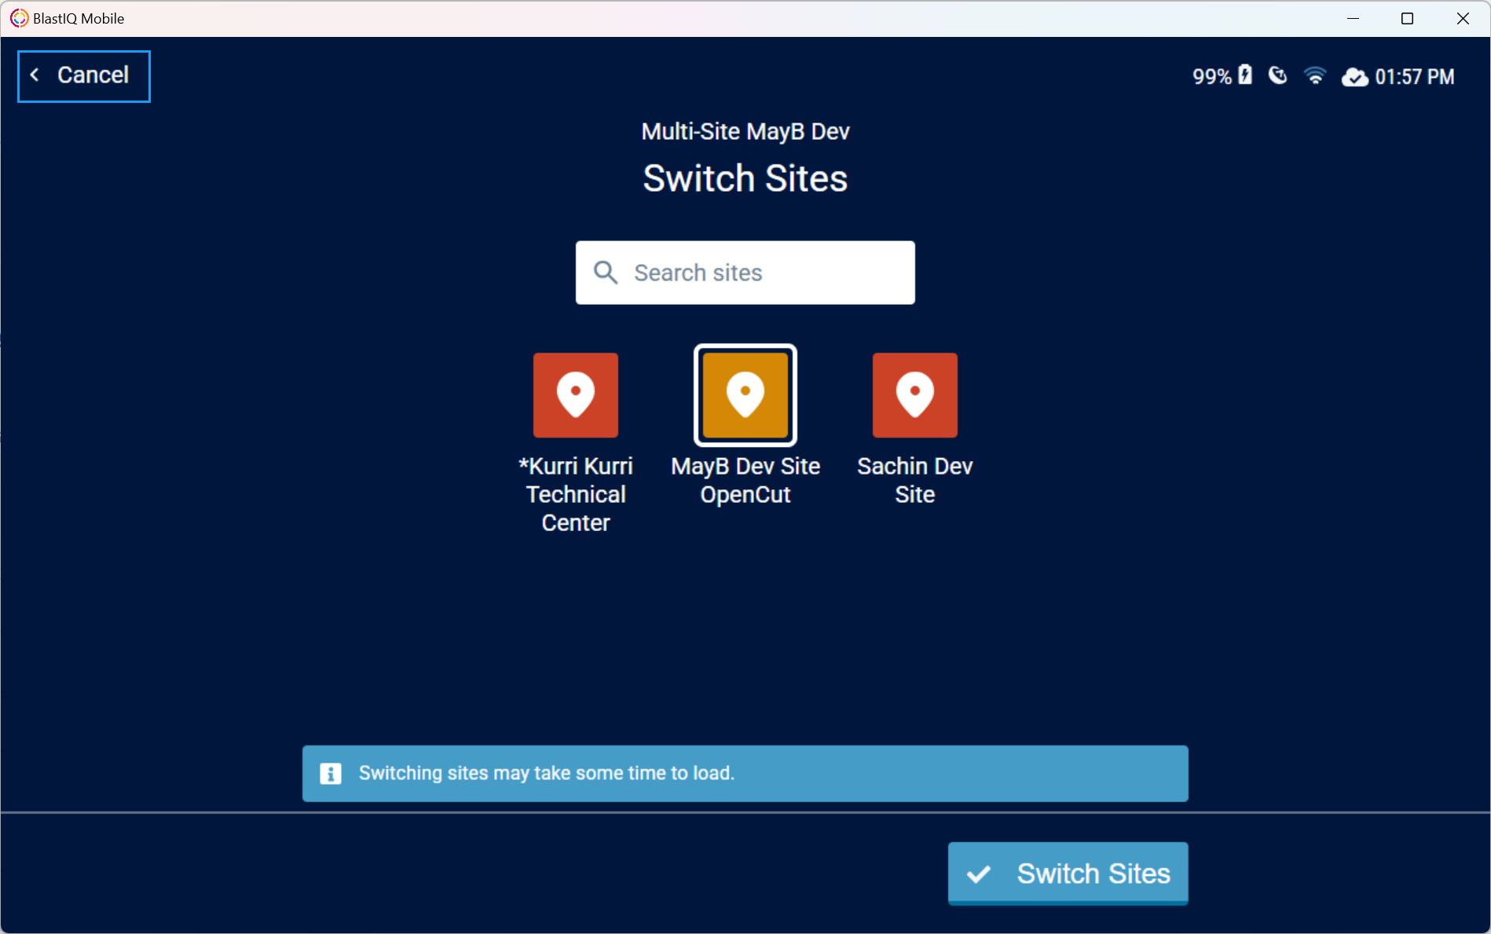Click the BlastIQ Mobile app logo
Image resolution: width=1491 pixels, height=934 pixels.
19,18
